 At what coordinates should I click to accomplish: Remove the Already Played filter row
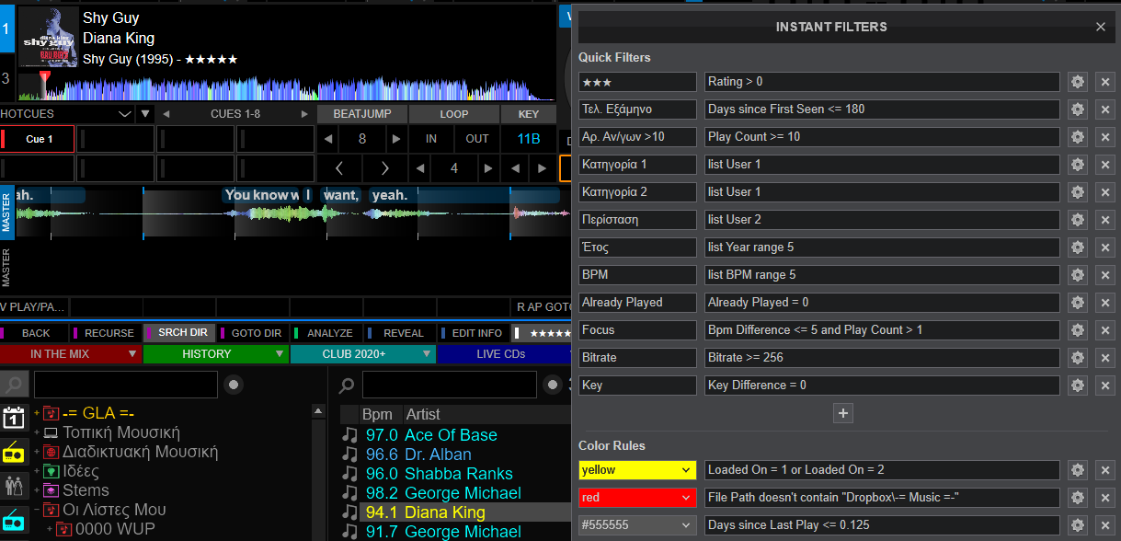coord(1104,303)
